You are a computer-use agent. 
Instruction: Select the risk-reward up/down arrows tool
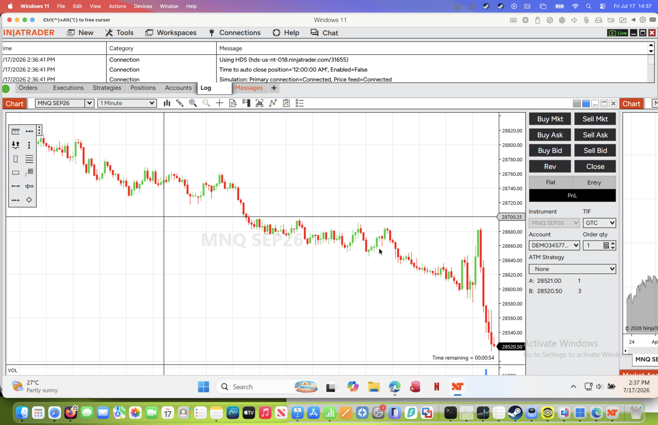[15, 145]
